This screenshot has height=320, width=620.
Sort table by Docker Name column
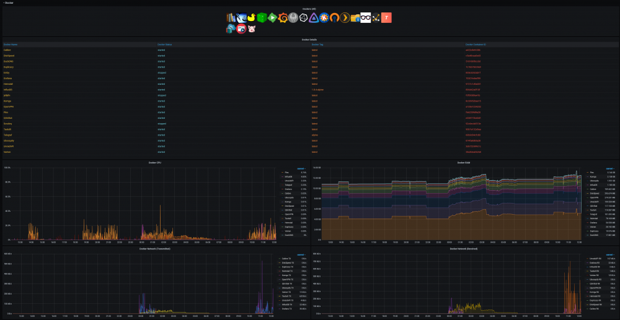pyautogui.click(x=11, y=45)
